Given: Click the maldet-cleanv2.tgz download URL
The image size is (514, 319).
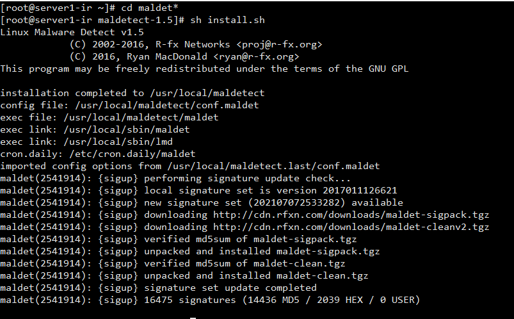Looking at the screenshot, I should 351,227.
